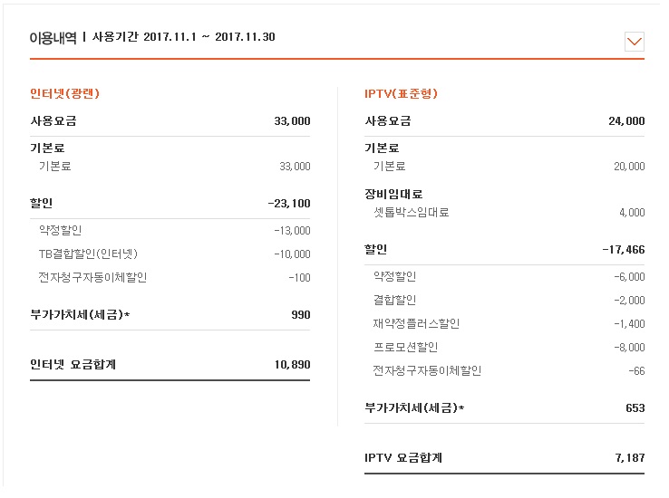Image resolution: width=669 pixels, height=498 pixels.
Task: Click the 재약정플러스할인 row label
Action: tap(416, 323)
